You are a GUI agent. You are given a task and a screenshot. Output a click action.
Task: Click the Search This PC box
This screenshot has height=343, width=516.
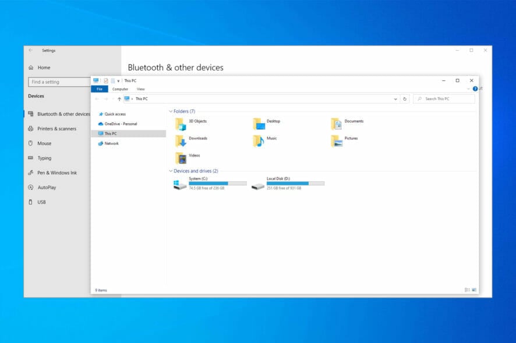pos(444,99)
